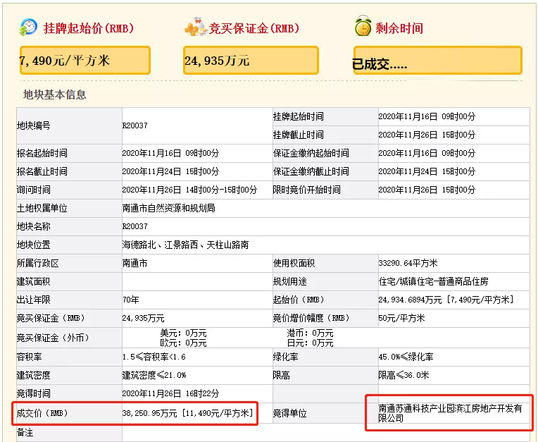This screenshot has width=538, height=442.
Task: Click the 报名起始时间 date value
Action: click(x=170, y=153)
